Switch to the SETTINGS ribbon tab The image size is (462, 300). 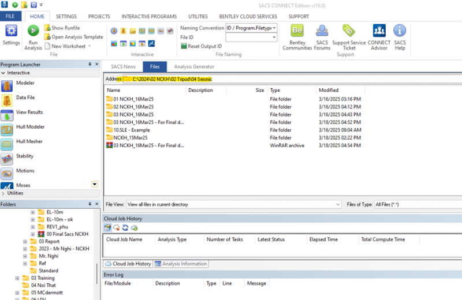click(66, 17)
